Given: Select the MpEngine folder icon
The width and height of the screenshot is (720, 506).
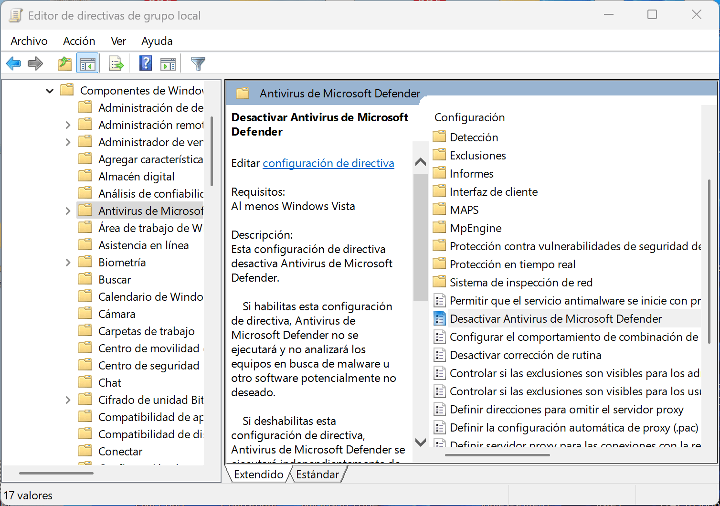Looking at the screenshot, I should click(x=439, y=228).
